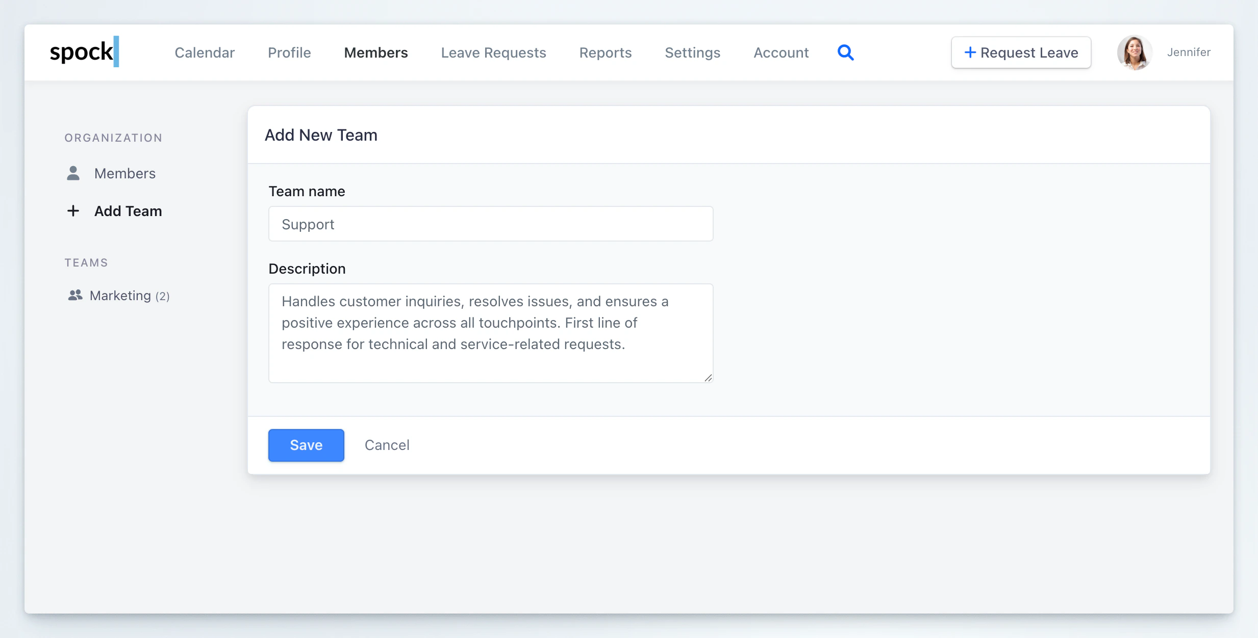Click the spock logo
The width and height of the screenshot is (1258, 638).
pos(83,51)
